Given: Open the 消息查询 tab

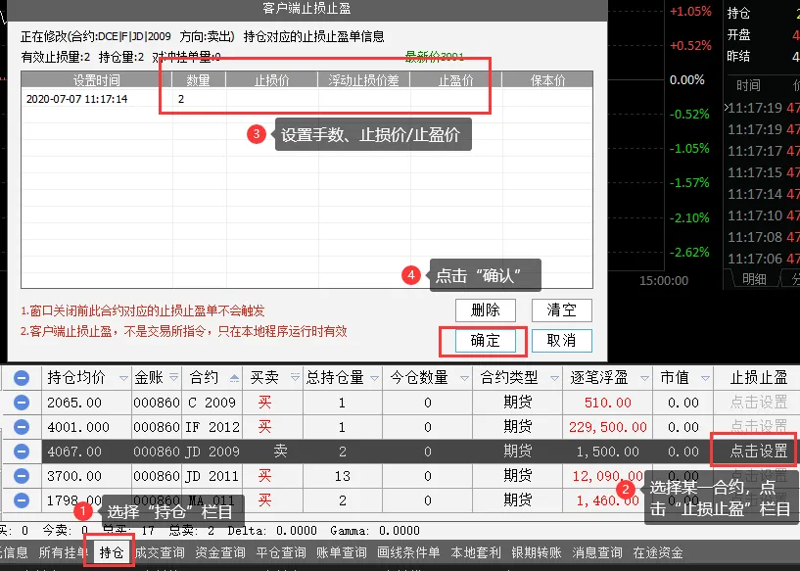Looking at the screenshot, I should point(597,552).
